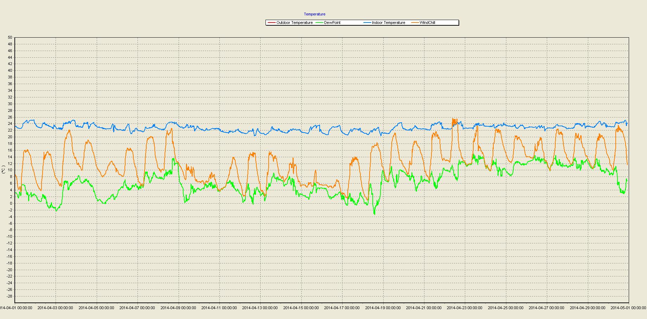Click the (°C) y-axis unit label
This screenshot has height=319, width=647.
[x=4, y=170]
